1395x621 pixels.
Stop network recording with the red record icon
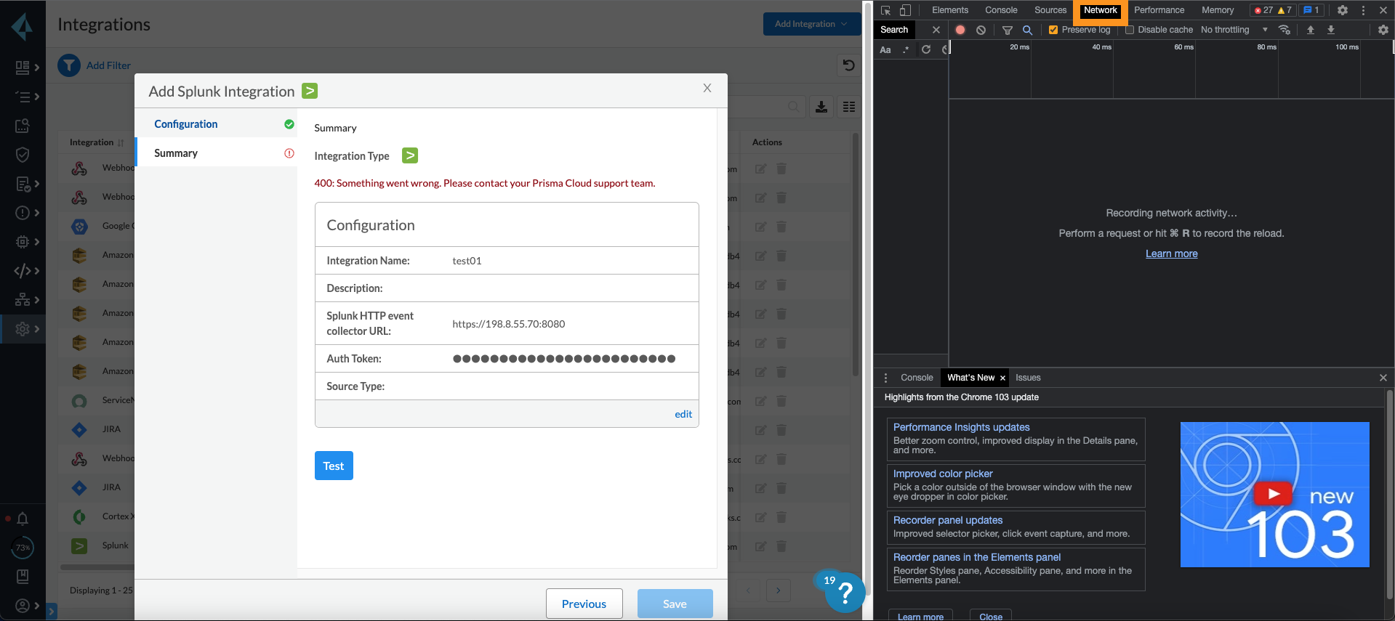coord(960,30)
